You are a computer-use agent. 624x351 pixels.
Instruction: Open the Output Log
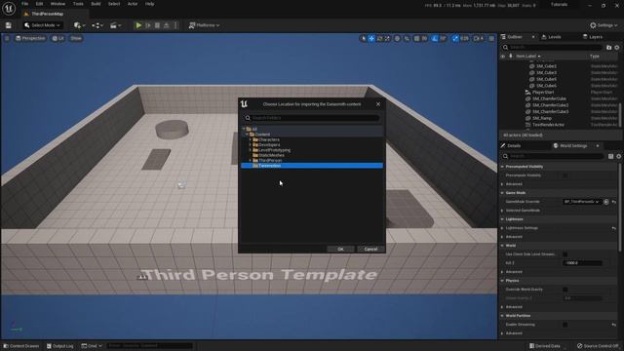point(60,346)
